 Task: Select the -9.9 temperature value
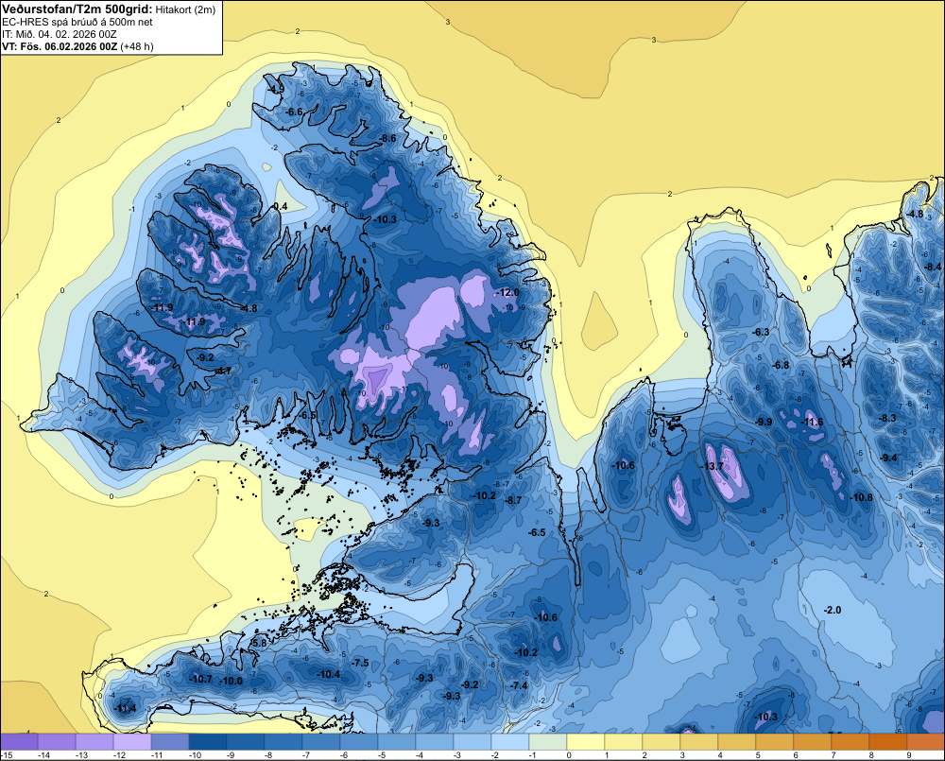click(764, 422)
